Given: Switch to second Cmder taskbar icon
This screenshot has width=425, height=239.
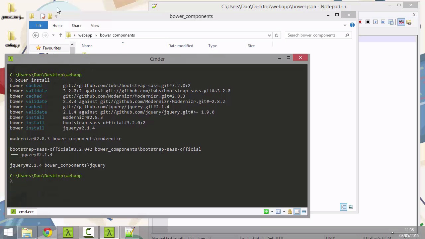Looking at the screenshot, I should point(109,232).
